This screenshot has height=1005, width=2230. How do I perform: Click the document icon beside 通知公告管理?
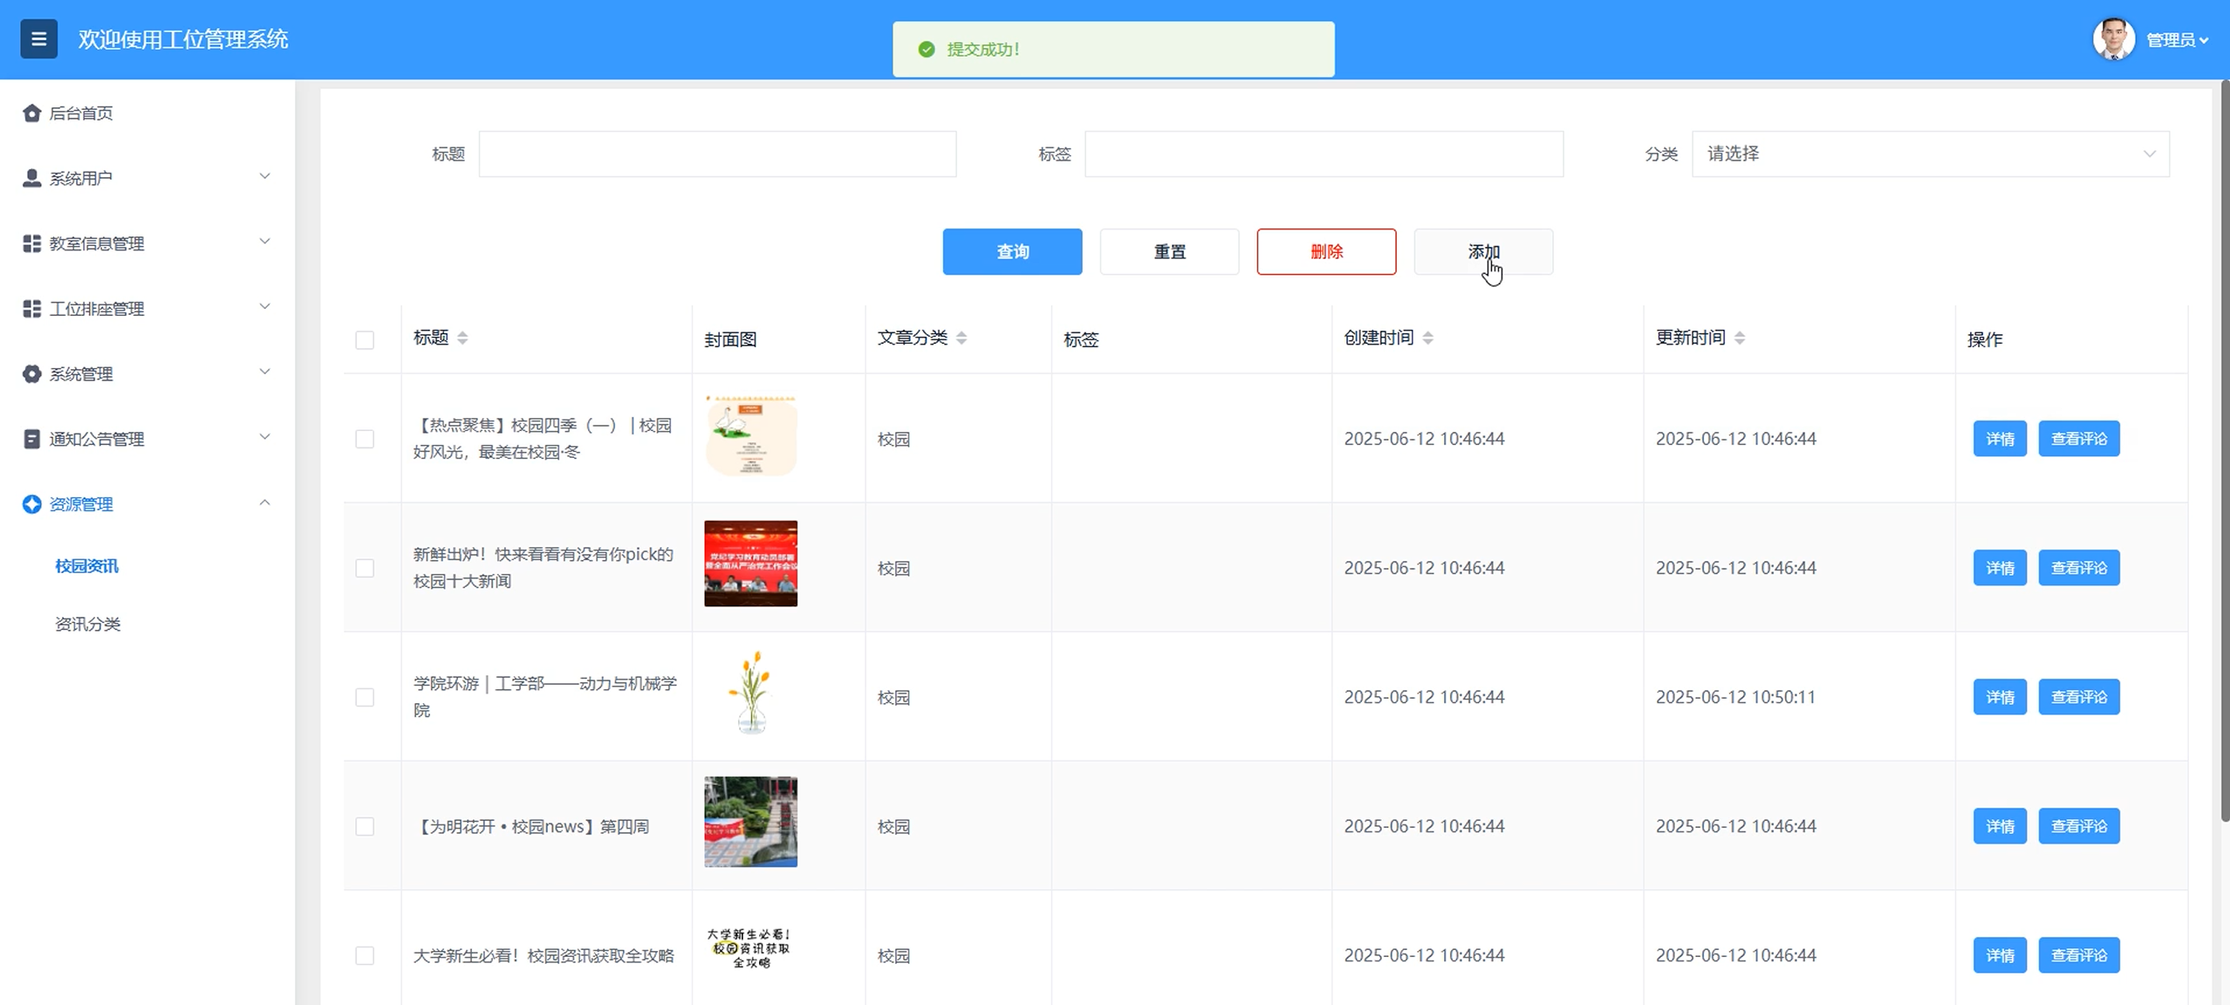pos(31,439)
